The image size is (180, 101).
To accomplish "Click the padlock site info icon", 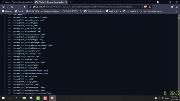I will 30,7.
